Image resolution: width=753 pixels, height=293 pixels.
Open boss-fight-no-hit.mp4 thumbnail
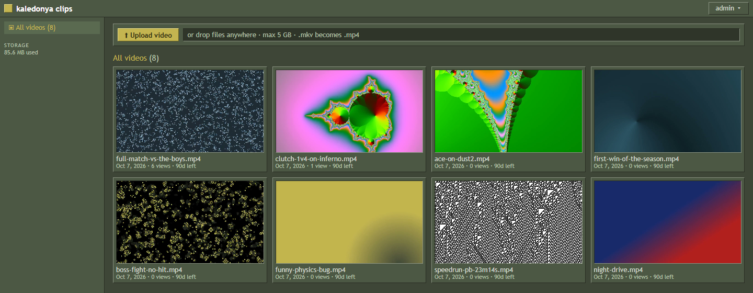point(190,222)
